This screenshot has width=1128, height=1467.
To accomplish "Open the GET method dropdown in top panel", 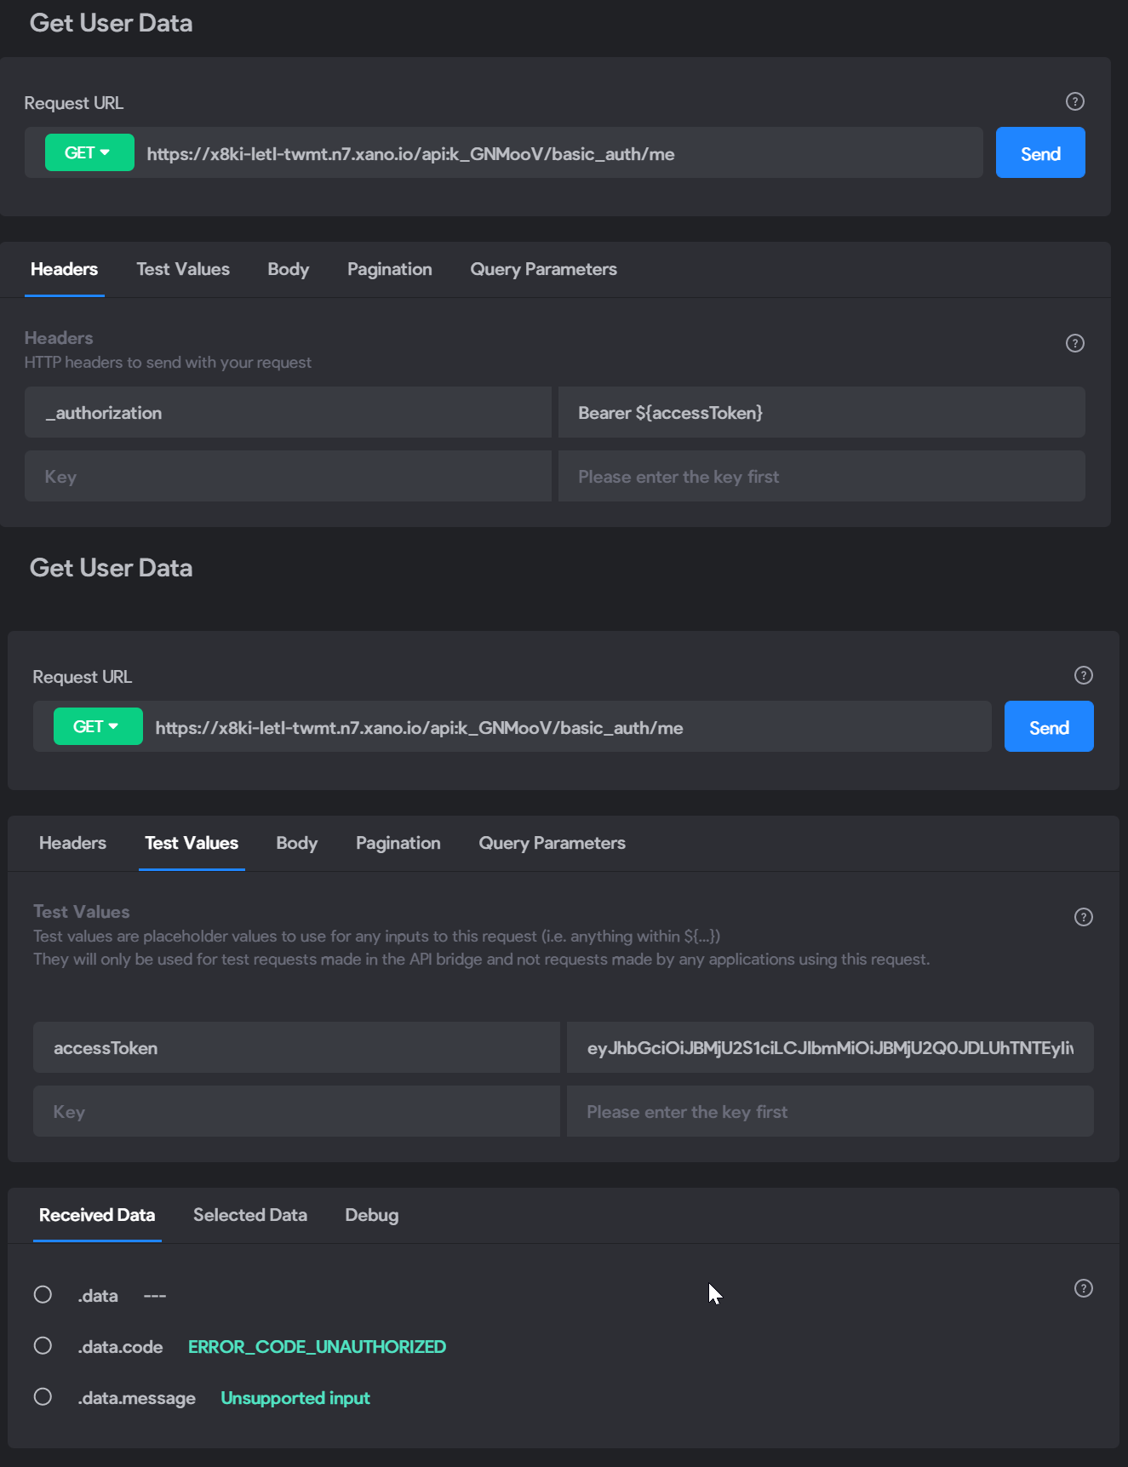I will [x=89, y=152].
